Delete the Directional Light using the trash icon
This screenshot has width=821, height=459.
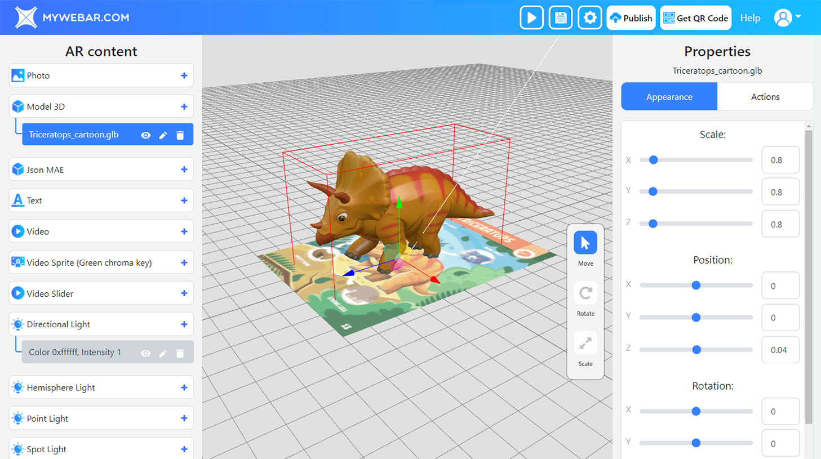click(x=180, y=352)
